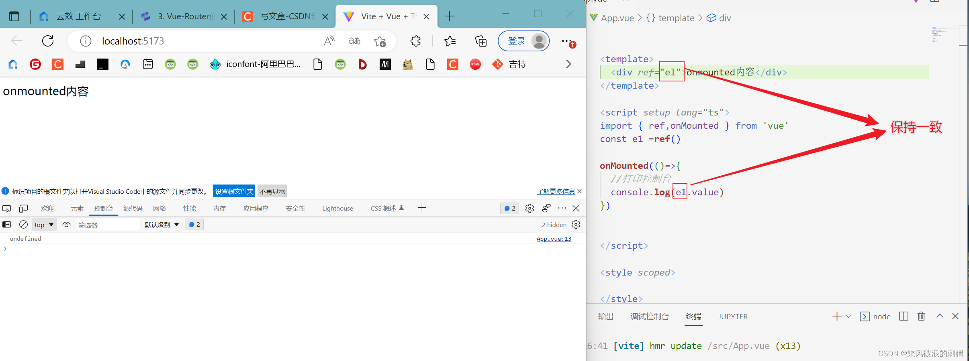
Task: Click the 登录 sign-in button
Action: click(524, 41)
